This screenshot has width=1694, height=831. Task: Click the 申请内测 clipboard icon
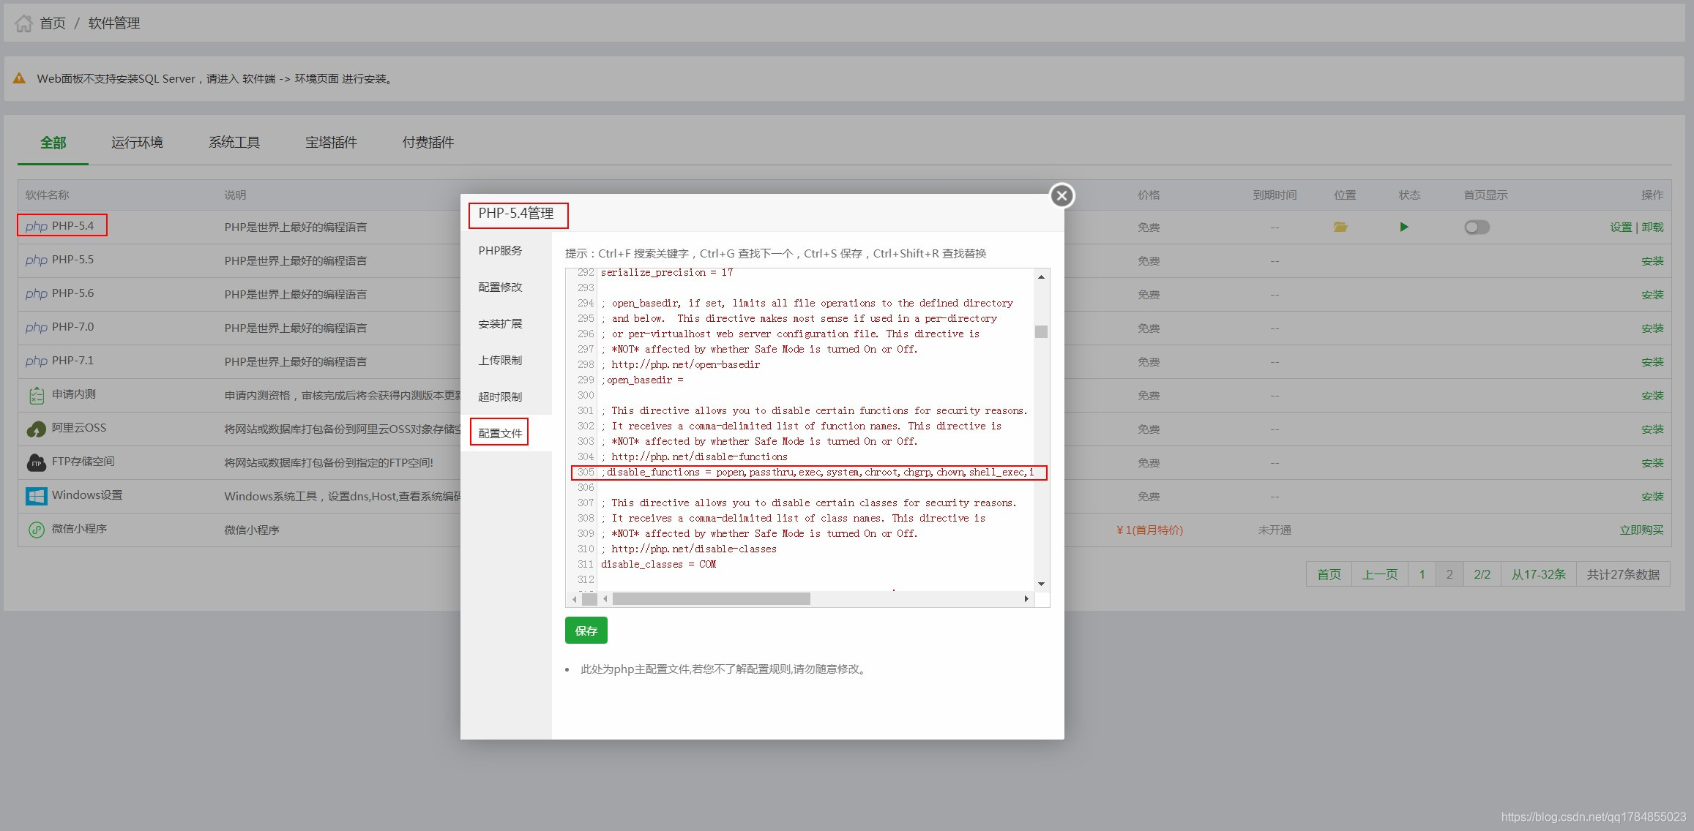36,396
